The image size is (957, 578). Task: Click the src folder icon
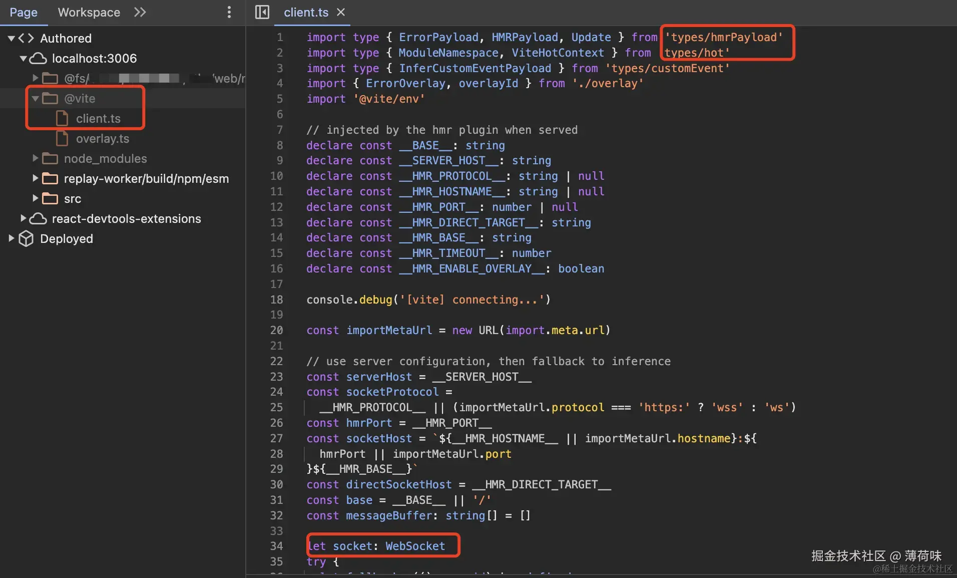point(50,198)
